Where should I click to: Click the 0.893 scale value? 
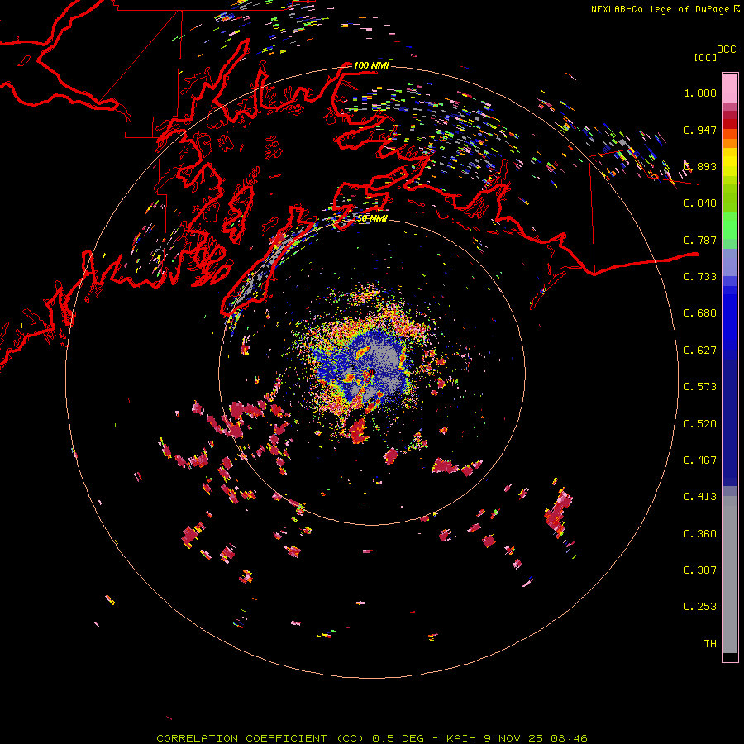700,166
